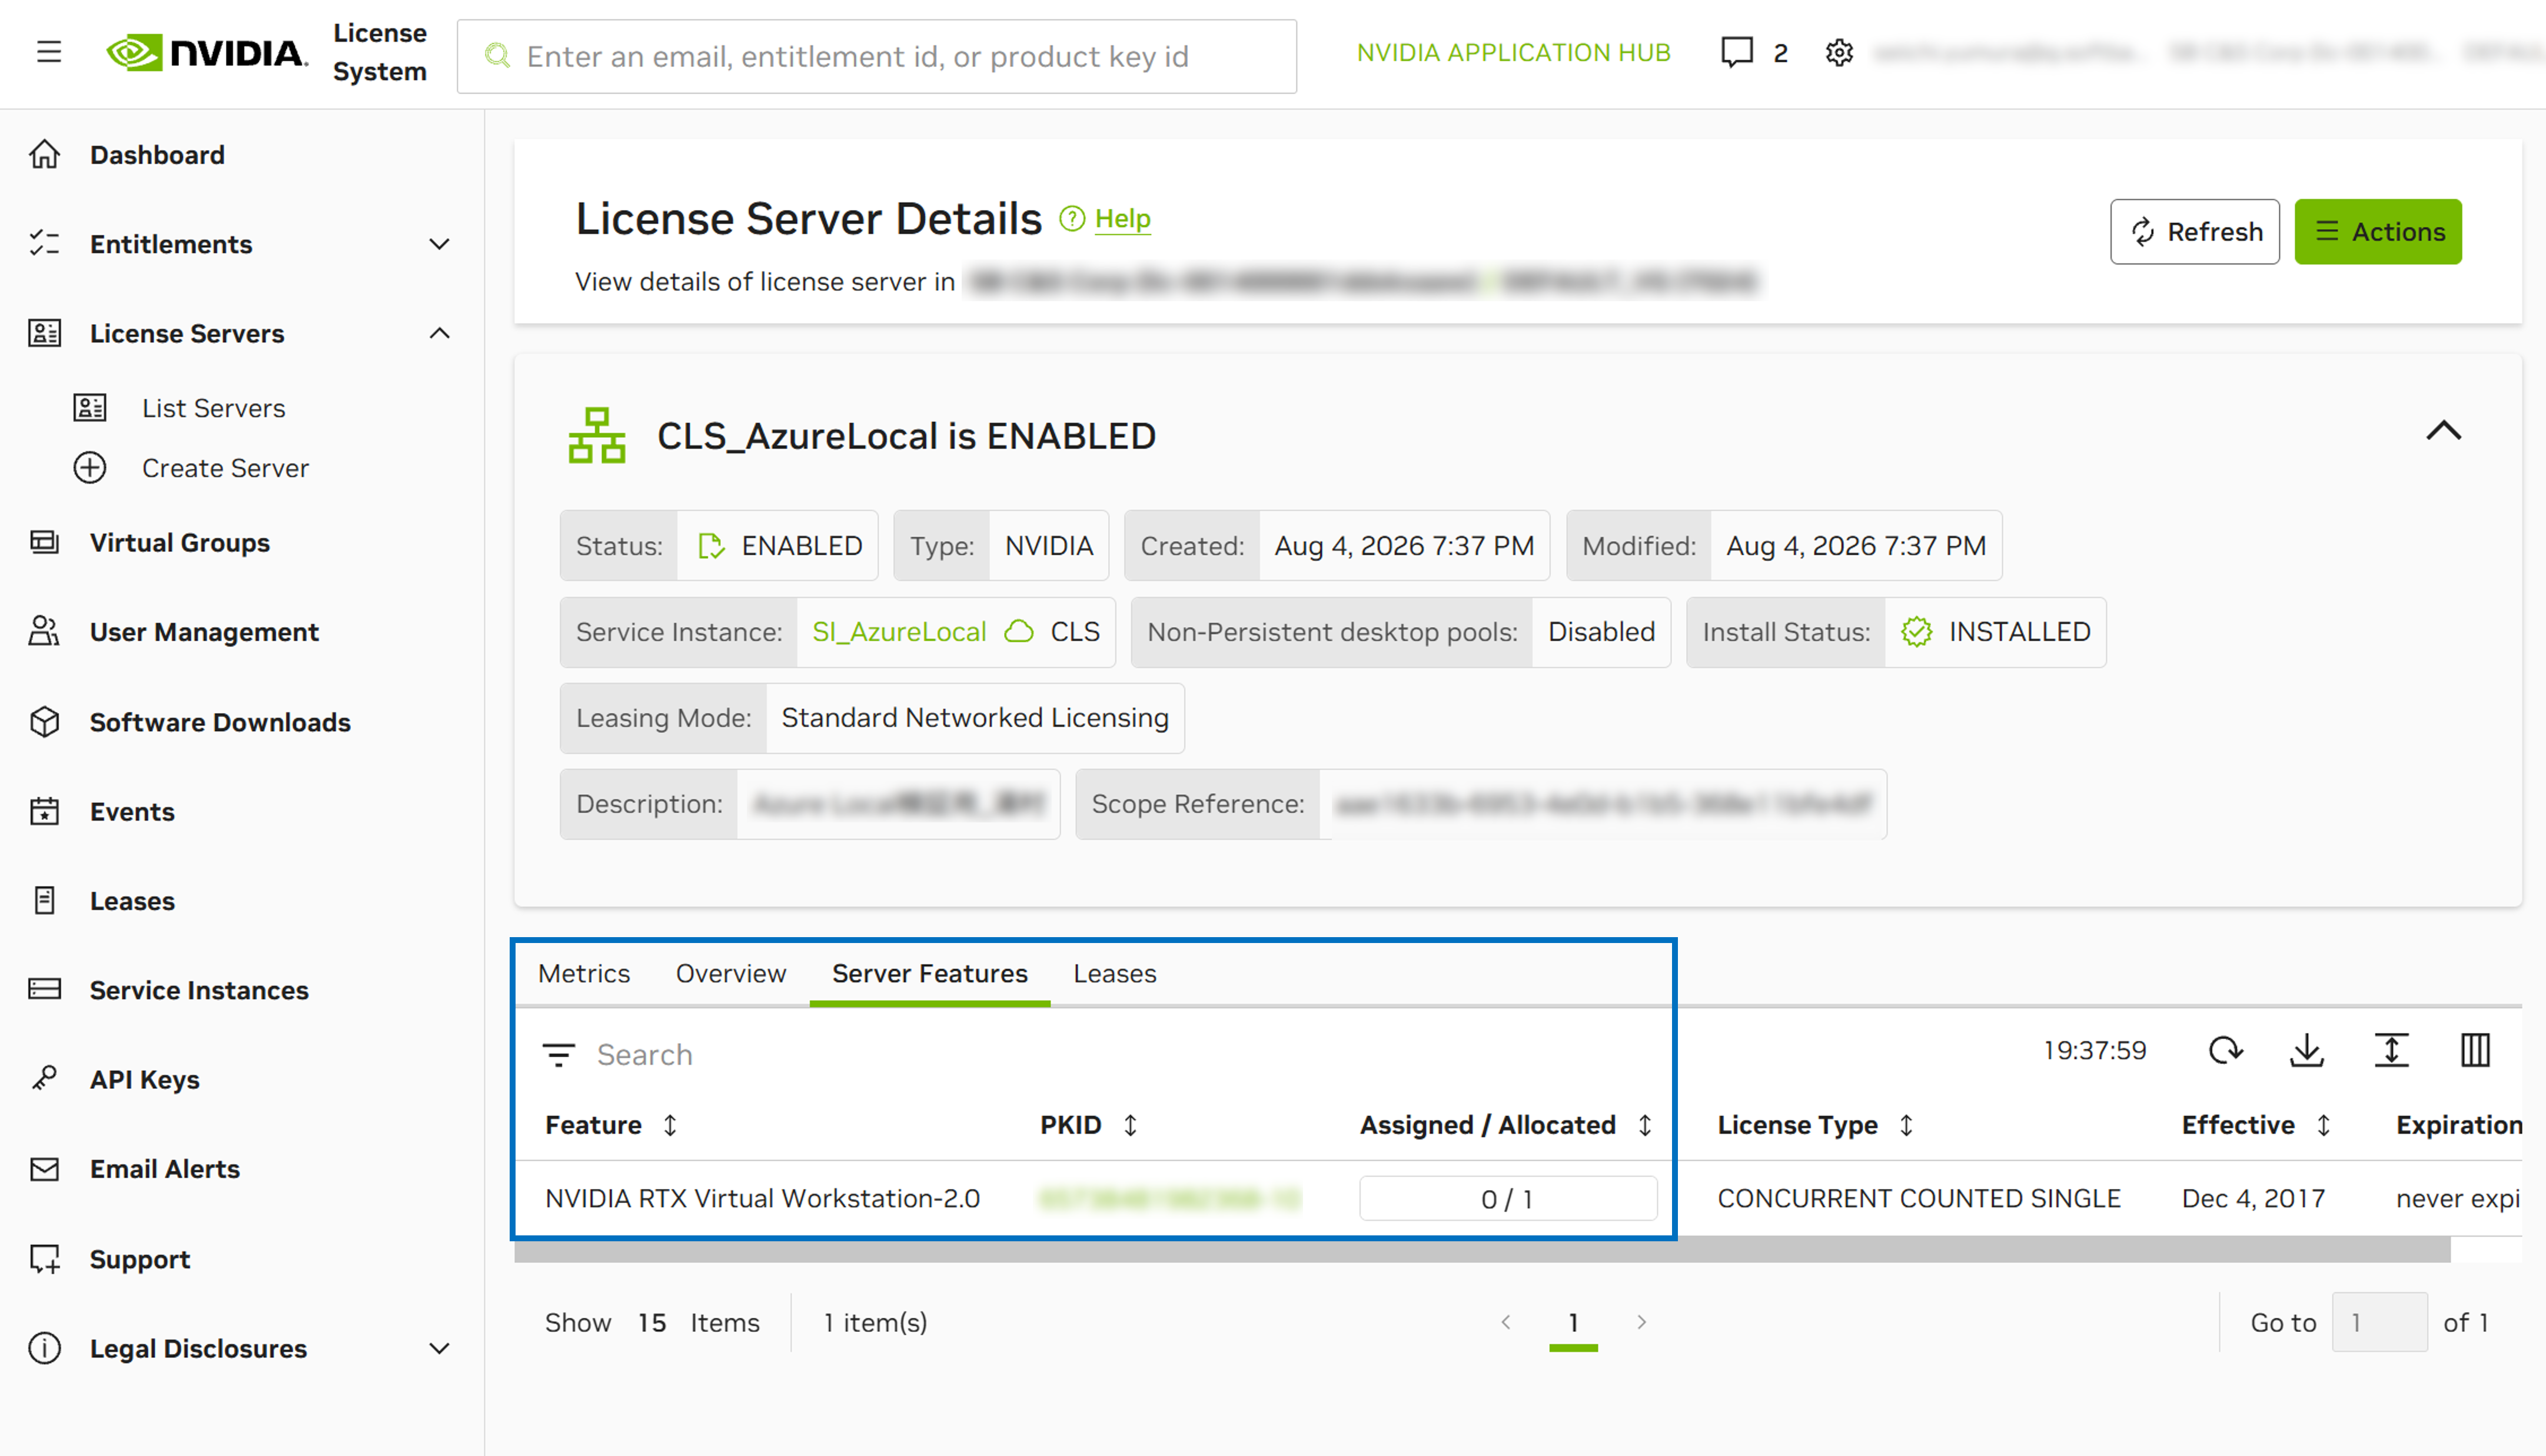Image resolution: width=2546 pixels, height=1456 pixels.
Task: Open the green Actions menu button
Action: pos(2378,232)
